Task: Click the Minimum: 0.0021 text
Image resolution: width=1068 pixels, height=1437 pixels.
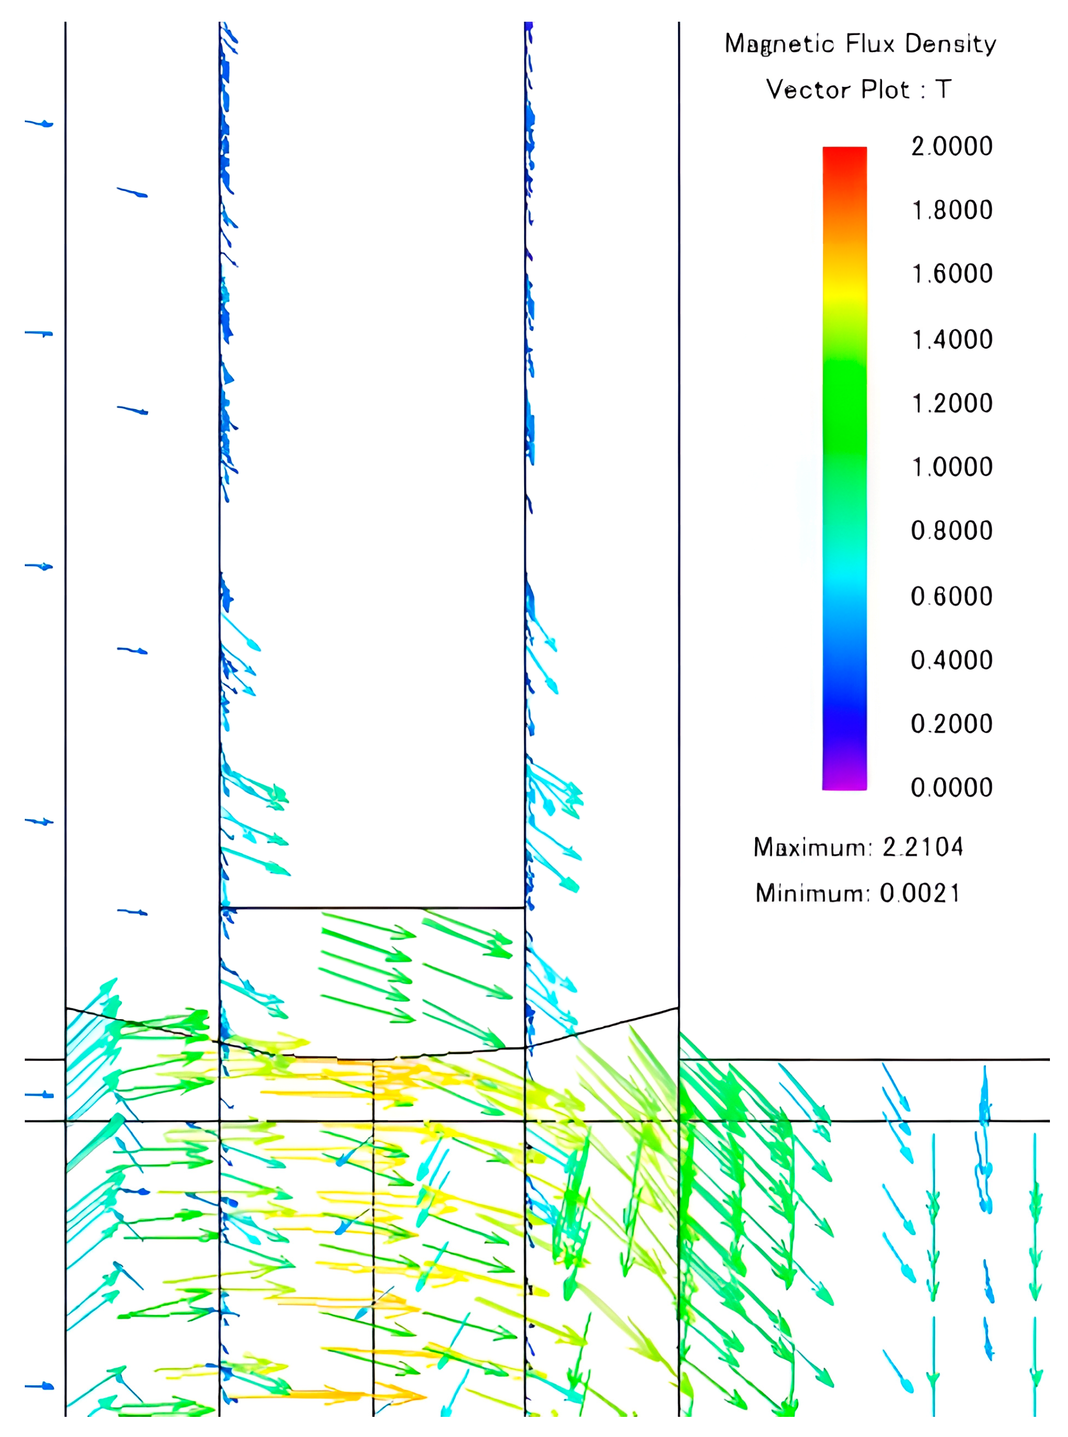Action: [858, 894]
